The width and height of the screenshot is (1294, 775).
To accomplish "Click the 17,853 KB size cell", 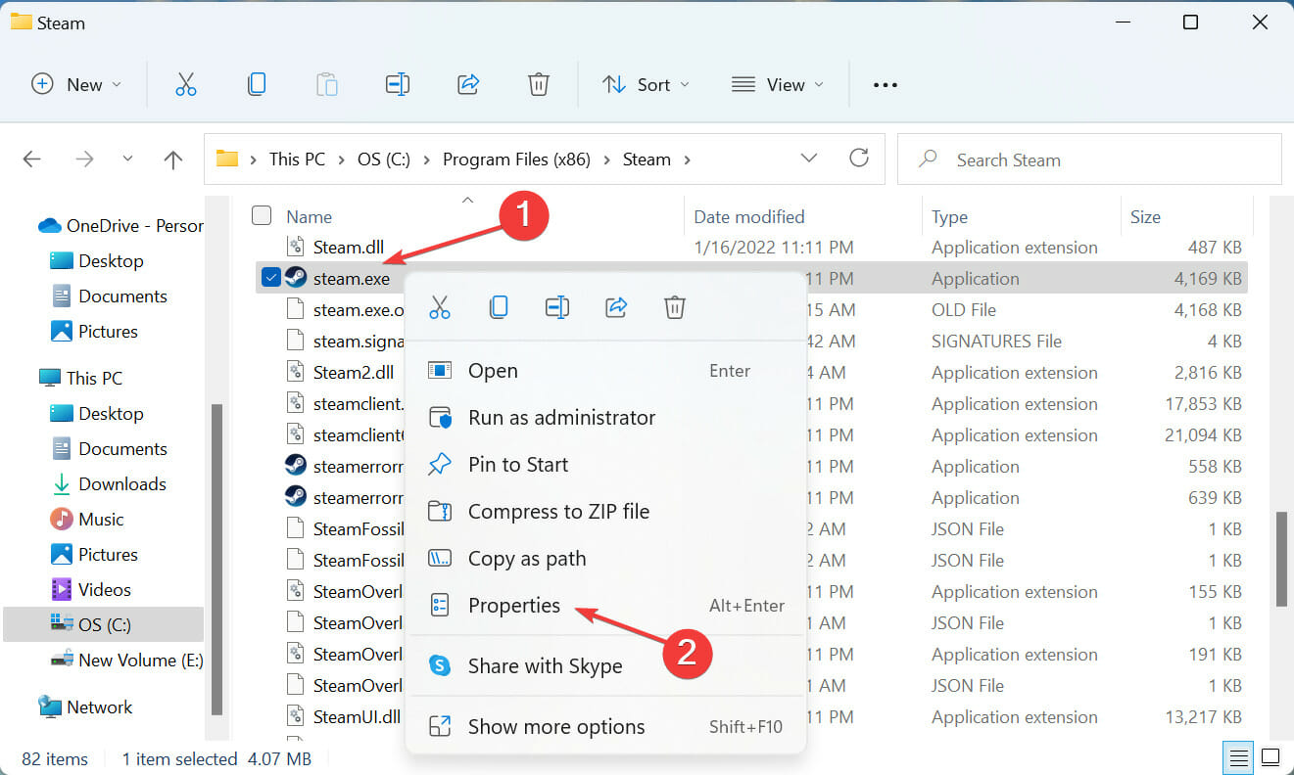I will pos(1203,404).
